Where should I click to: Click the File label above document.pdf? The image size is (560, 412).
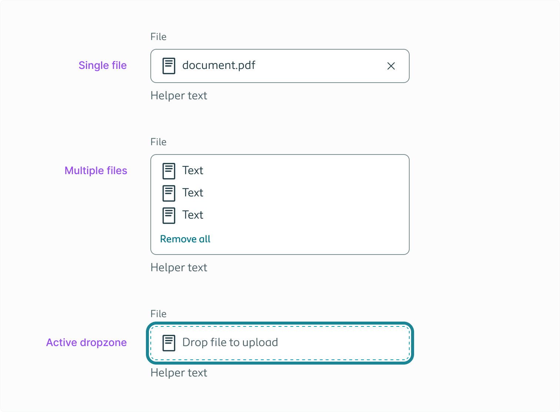pyautogui.click(x=158, y=37)
